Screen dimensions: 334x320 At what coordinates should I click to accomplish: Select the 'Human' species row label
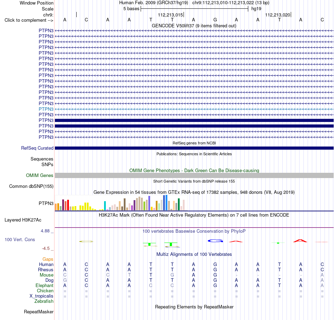tap(46, 264)
